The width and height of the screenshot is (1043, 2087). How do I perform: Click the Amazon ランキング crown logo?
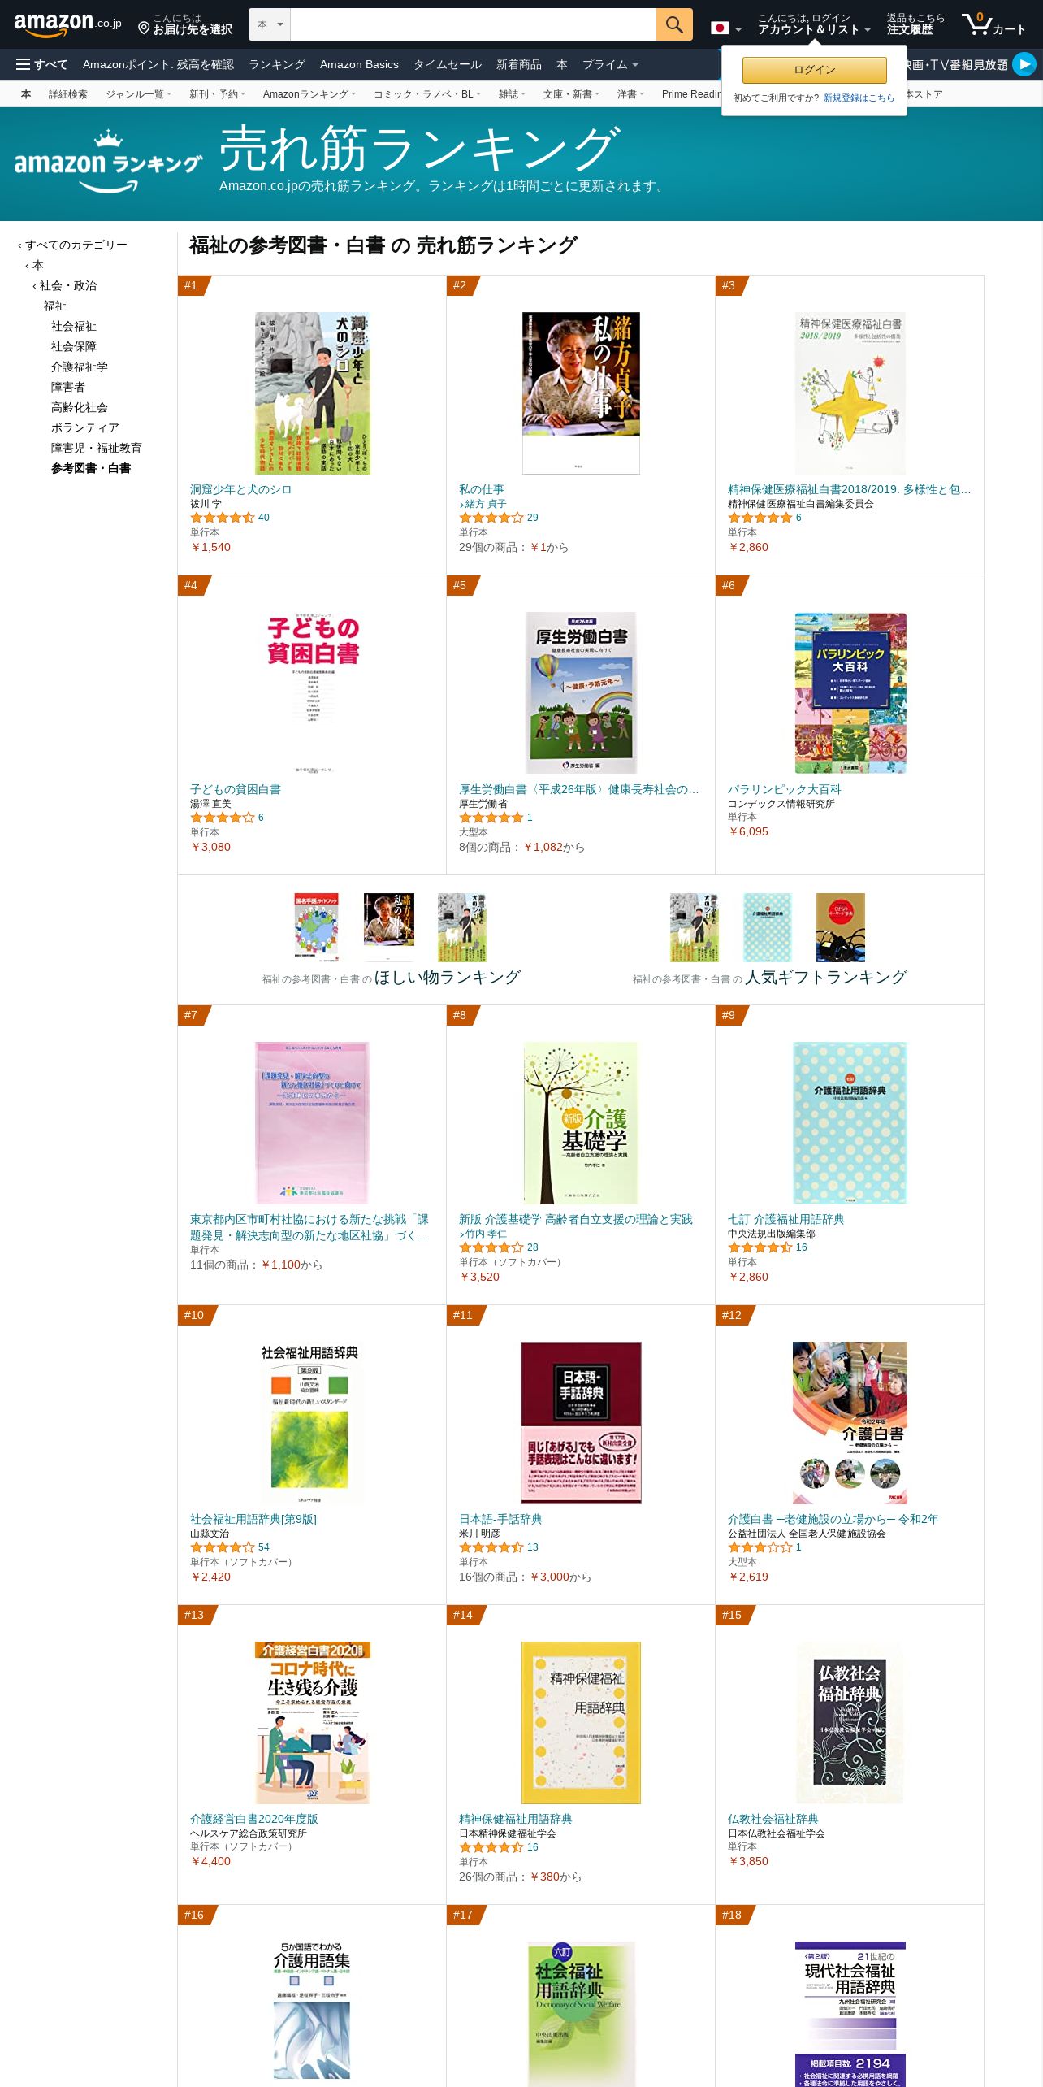[108, 163]
